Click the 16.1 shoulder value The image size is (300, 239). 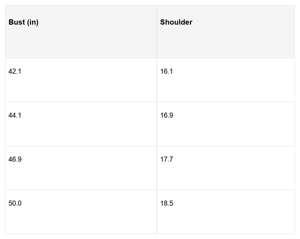point(167,71)
